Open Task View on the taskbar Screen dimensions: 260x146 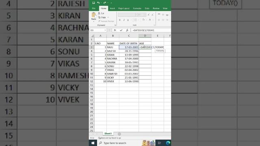(159, 143)
